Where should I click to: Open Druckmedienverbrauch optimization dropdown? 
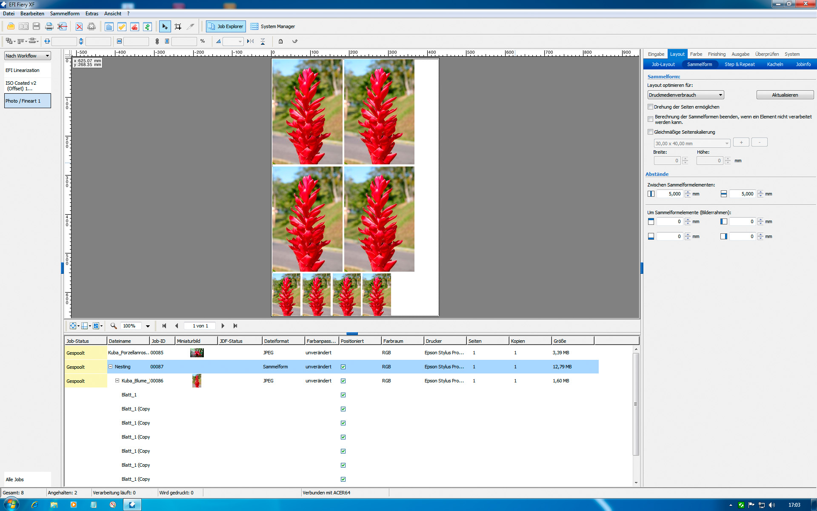[685, 95]
